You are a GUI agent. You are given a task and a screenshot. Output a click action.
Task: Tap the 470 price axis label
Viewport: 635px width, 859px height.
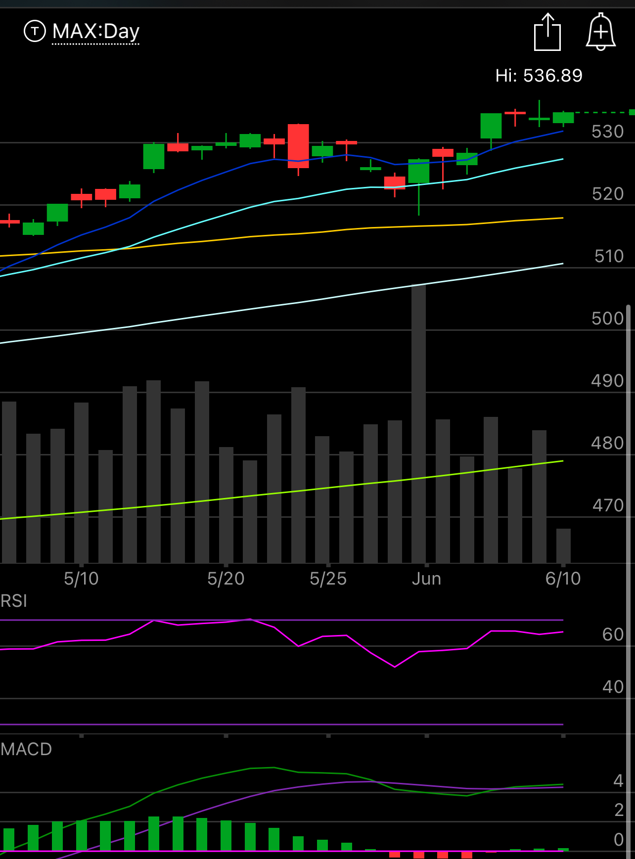pos(608,505)
